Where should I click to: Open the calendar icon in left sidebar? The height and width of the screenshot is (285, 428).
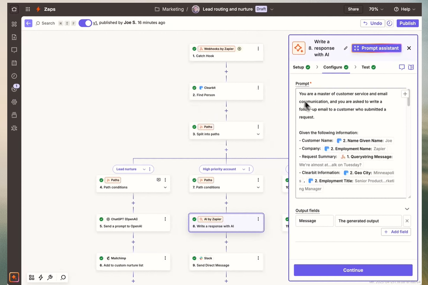pos(14,63)
